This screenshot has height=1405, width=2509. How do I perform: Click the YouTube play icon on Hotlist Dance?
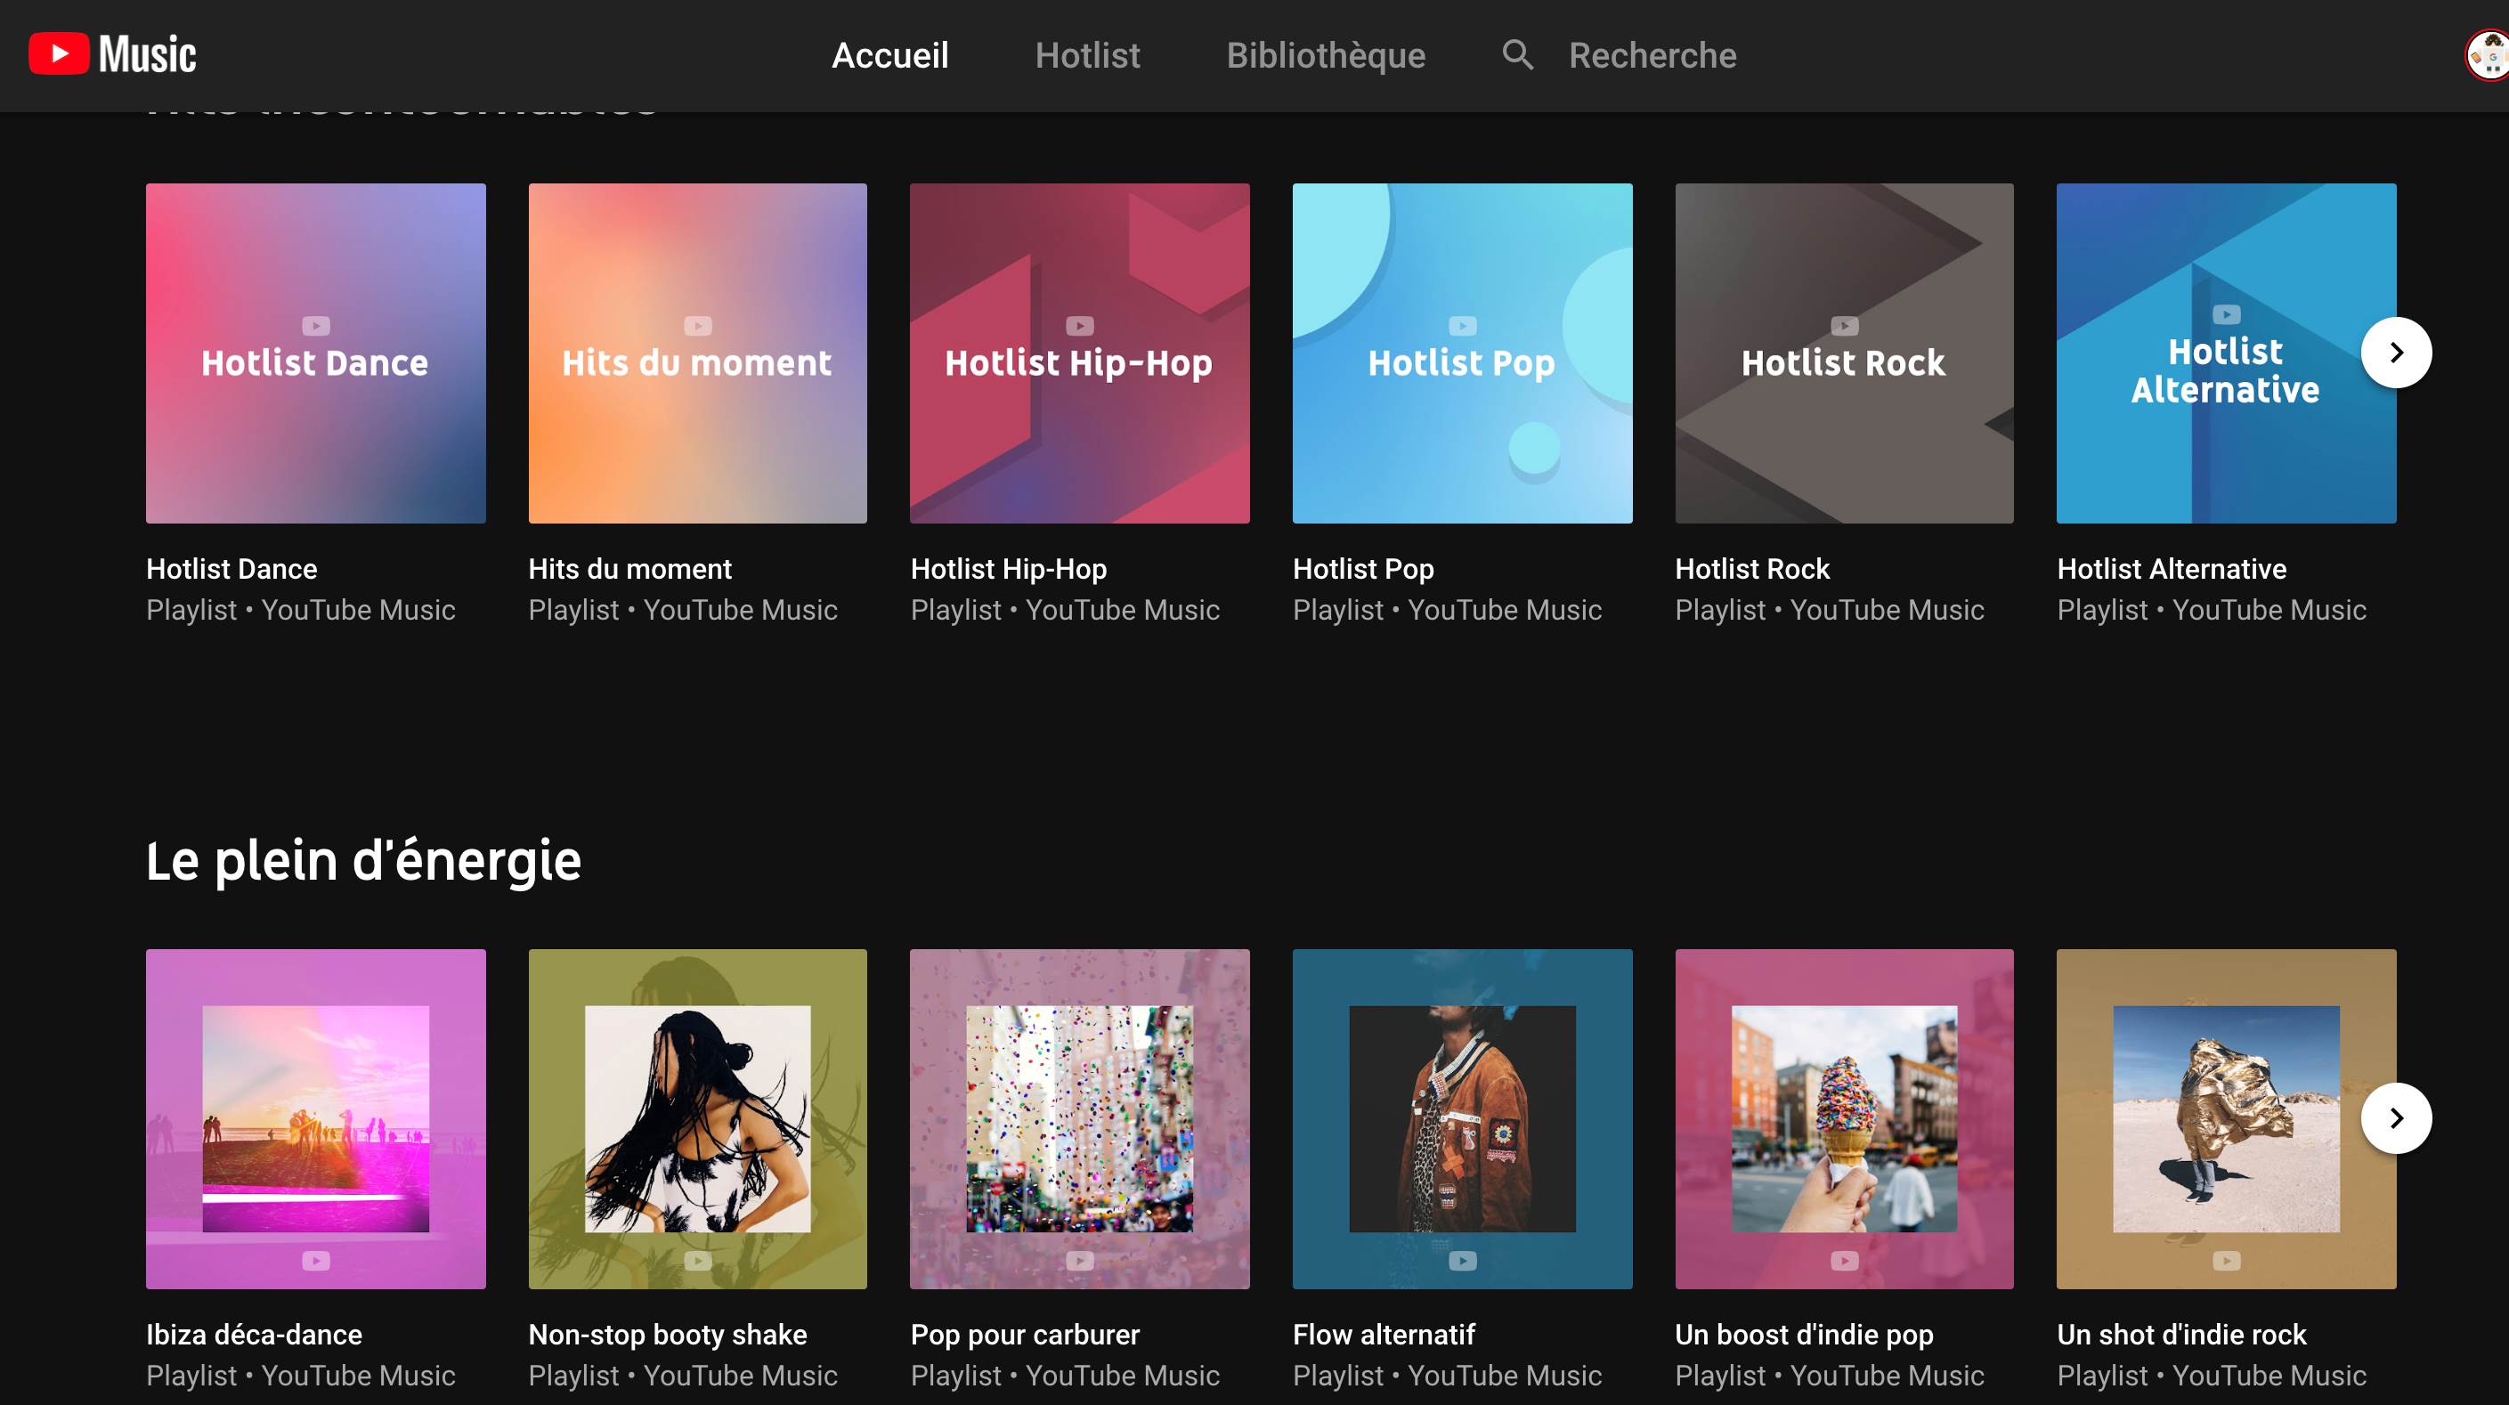pos(317,326)
